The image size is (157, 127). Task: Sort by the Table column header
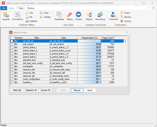[x=36, y=38]
